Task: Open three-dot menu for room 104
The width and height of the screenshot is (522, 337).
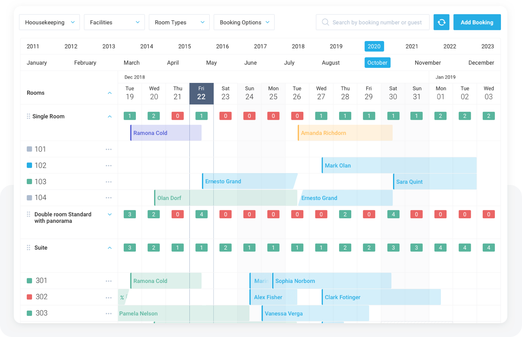Action: 109,198
